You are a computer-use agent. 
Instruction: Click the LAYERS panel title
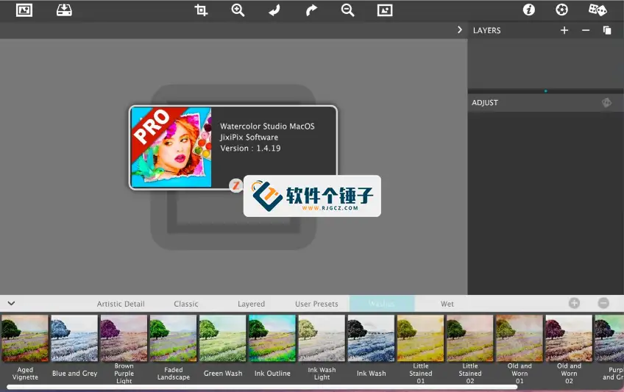(x=486, y=30)
